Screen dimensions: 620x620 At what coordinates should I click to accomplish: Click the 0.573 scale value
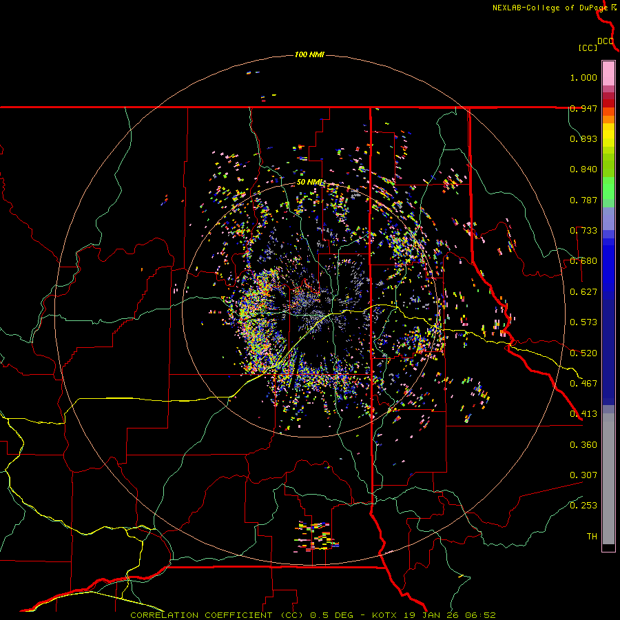583,322
